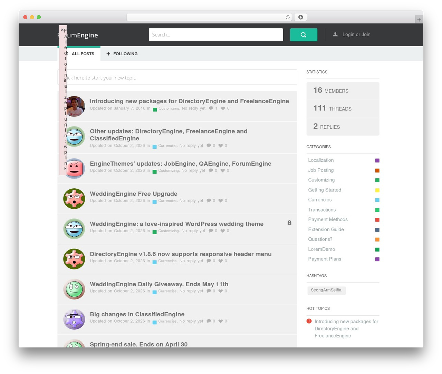Click the heart icon on WeddingEngine Daily Giveaway thread
This screenshot has width=442, height=374.
220,291
